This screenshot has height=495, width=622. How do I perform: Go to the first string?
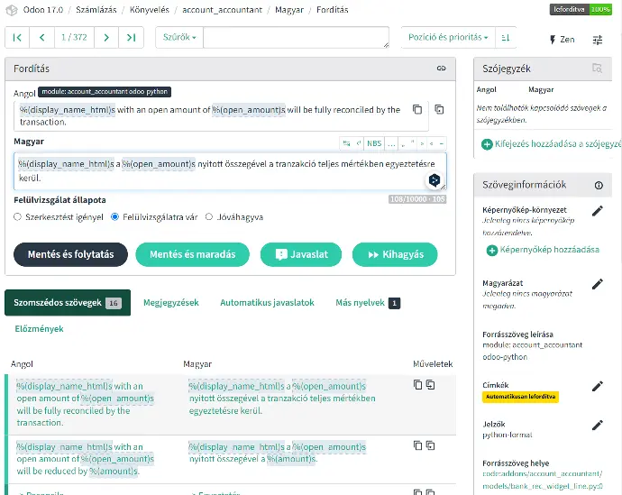[x=17, y=38]
